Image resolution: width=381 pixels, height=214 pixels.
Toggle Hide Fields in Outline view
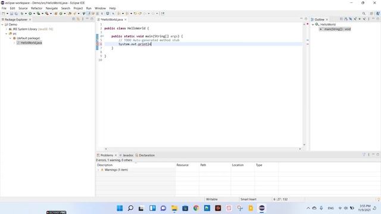coord(351,19)
